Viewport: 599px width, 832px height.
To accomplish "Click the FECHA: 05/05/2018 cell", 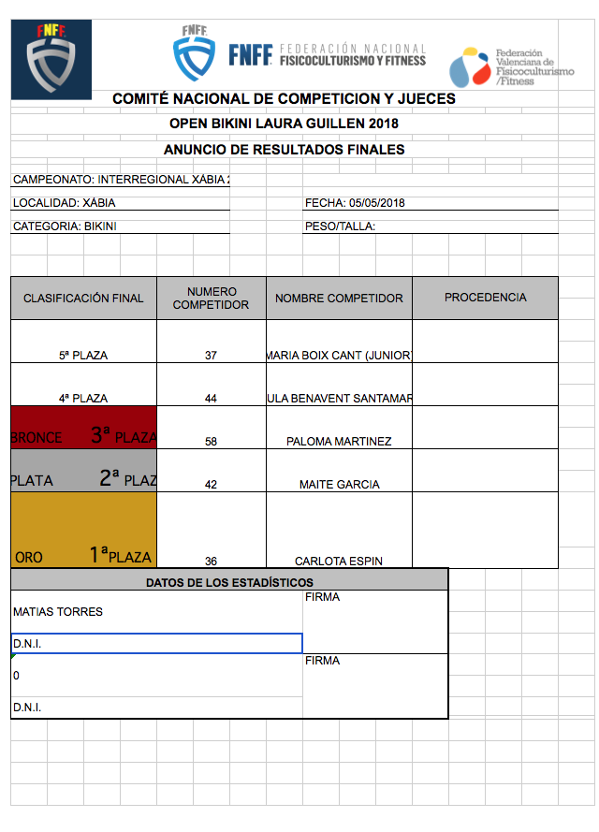I will tap(356, 203).
